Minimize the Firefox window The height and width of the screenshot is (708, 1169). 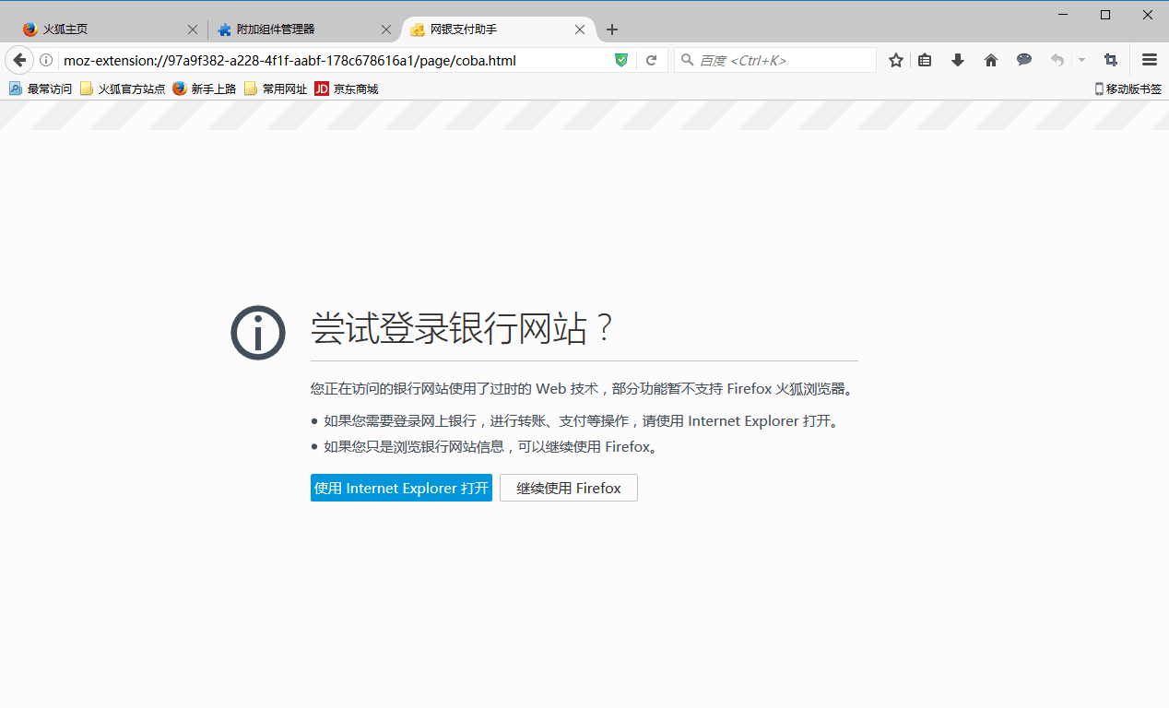tap(1063, 14)
